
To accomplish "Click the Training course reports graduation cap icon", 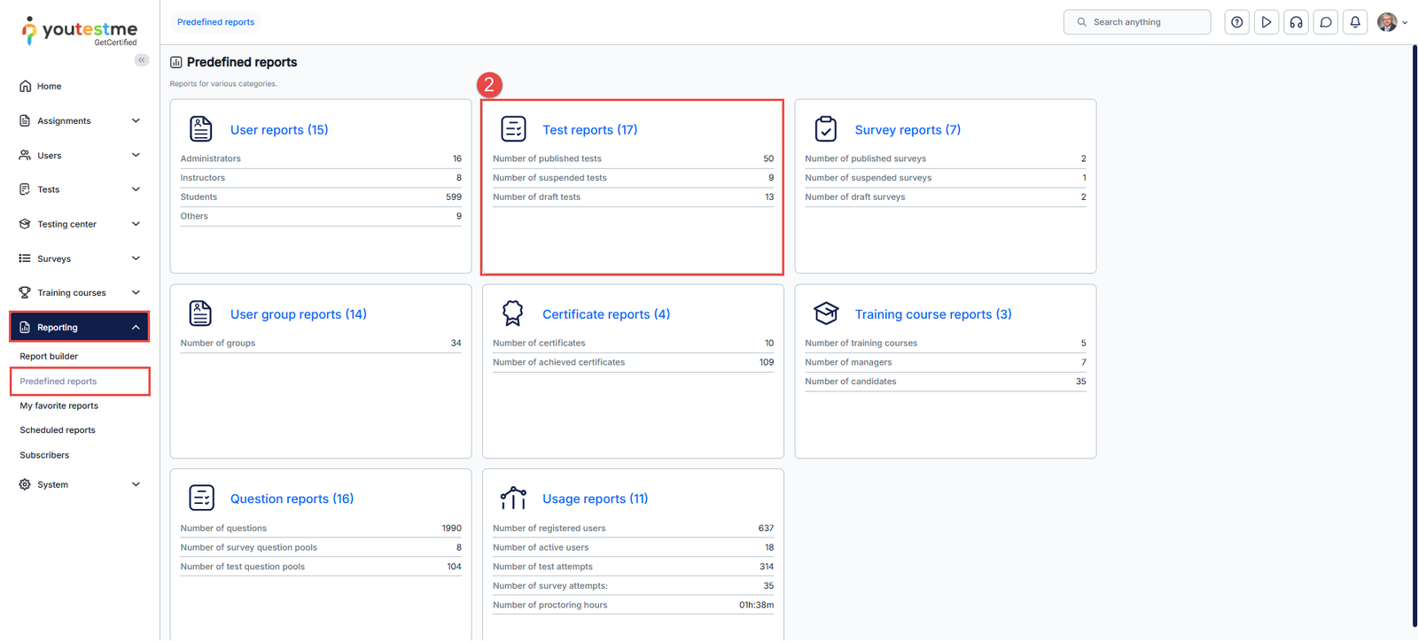I will point(826,313).
